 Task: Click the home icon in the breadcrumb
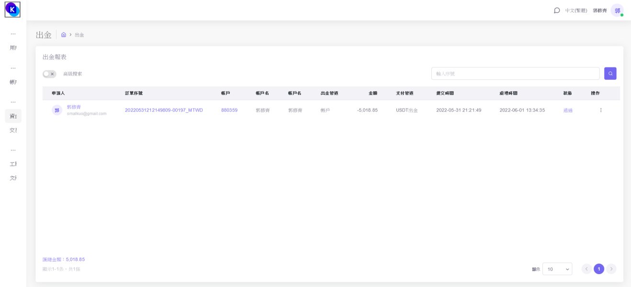click(64, 35)
